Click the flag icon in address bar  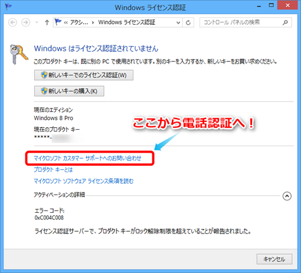click(x=58, y=22)
